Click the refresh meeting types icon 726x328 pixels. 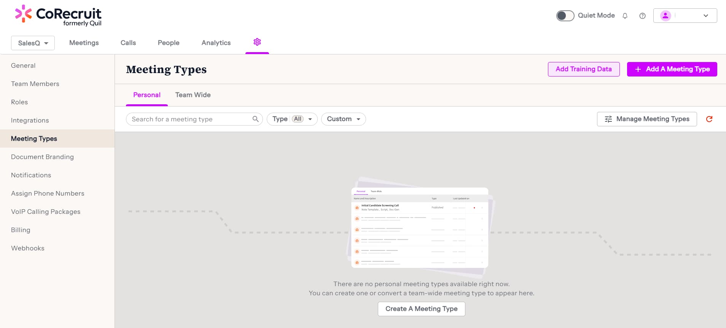(x=709, y=119)
